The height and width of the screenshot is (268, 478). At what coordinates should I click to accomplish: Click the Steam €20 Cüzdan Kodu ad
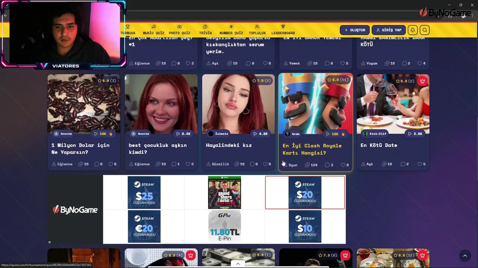pos(144,226)
